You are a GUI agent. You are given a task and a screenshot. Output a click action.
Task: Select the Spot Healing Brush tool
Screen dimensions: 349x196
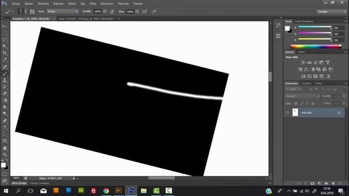[x=5, y=66]
